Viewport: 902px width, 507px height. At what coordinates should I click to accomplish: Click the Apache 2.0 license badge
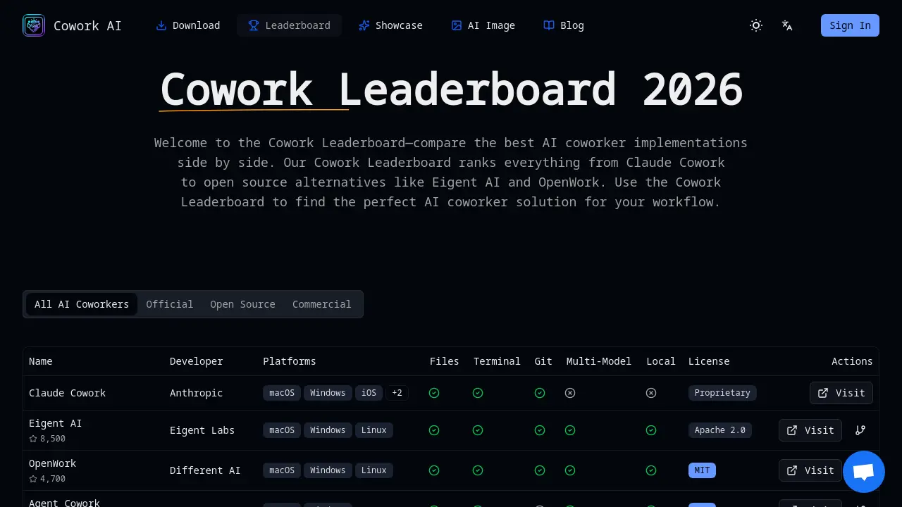click(719, 430)
